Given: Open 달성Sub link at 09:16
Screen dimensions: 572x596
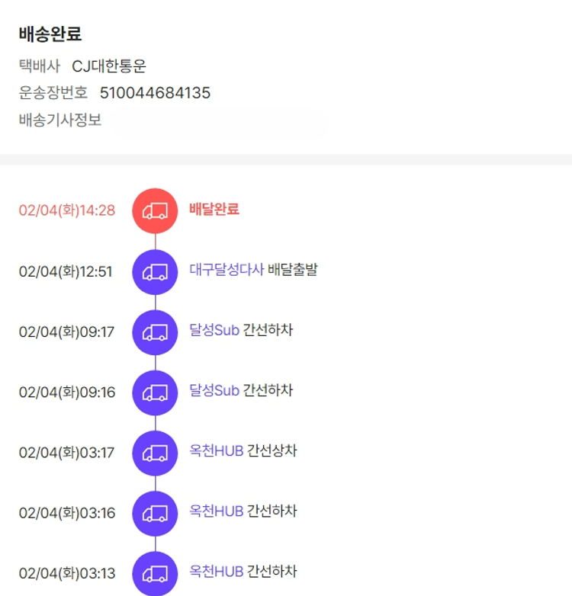Looking at the screenshot, I should [214, 390].
